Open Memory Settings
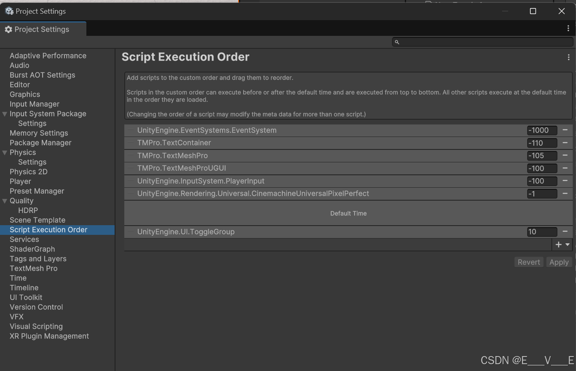This screenshot has width=576, height=371. click(39, 133)
